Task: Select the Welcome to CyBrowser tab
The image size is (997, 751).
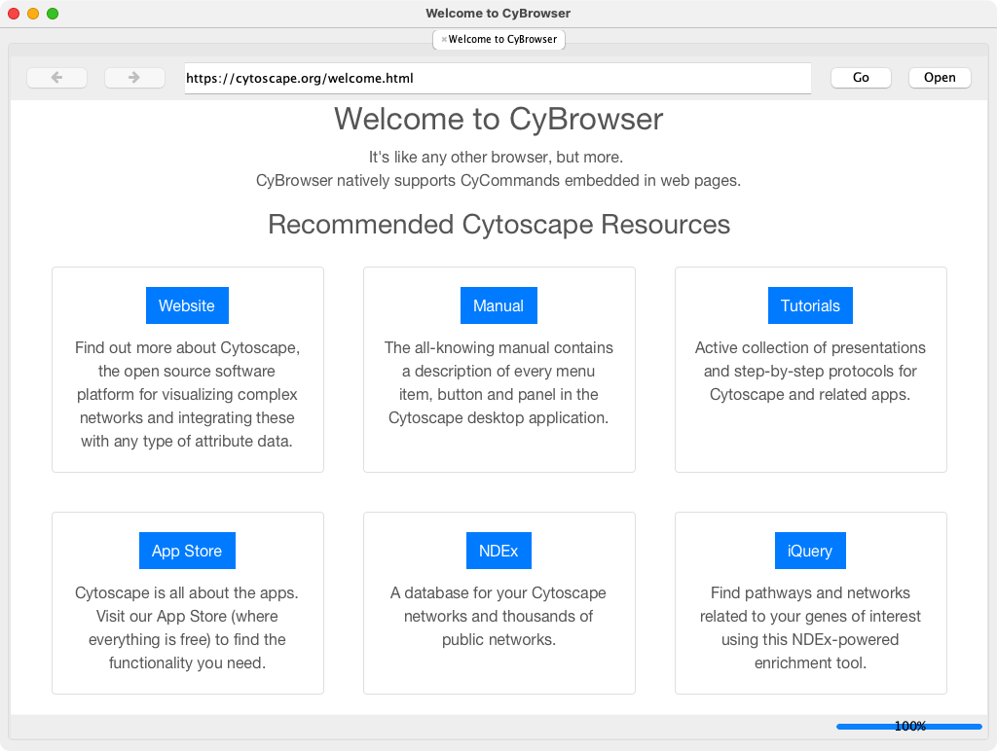Action: (502, 40)
